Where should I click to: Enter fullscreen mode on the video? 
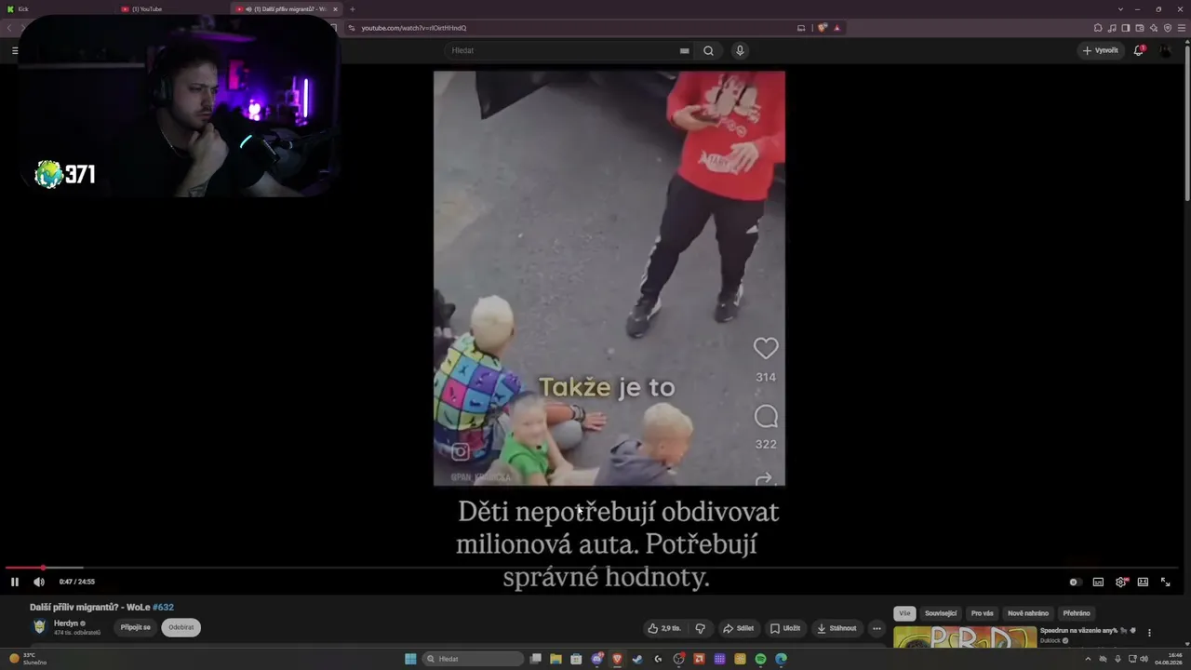1165,582
